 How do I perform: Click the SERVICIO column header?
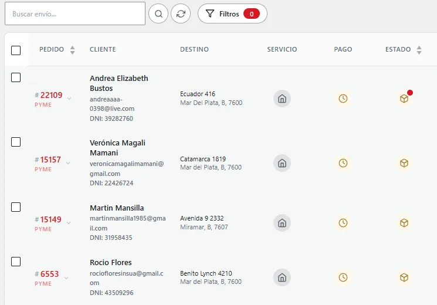(282, 49)
